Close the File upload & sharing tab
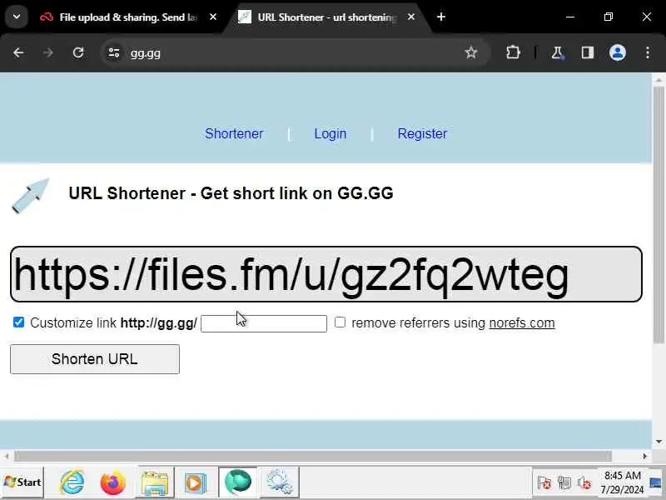The width and height of the screenshot is (666, 500). (213, 17)
